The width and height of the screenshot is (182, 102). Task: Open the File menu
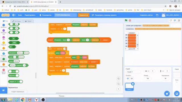click(20, 15)
